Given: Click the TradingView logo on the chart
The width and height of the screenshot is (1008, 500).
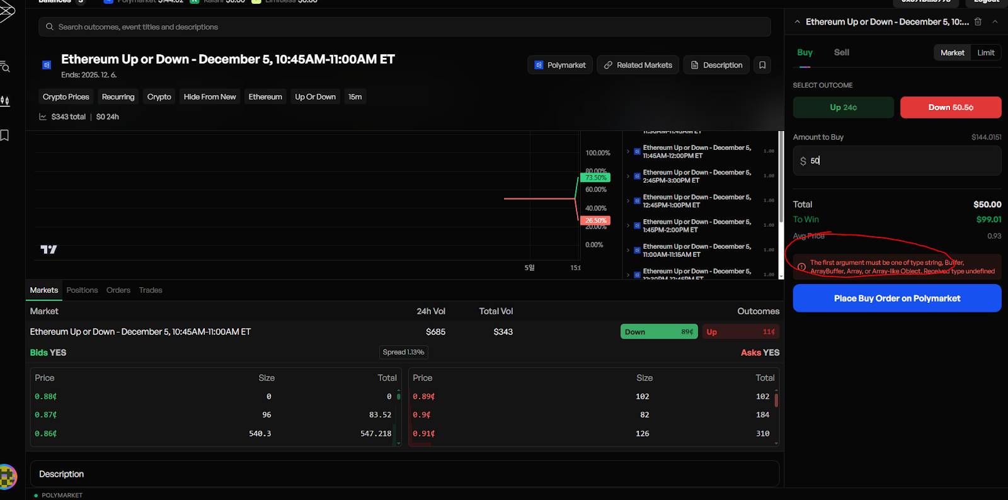Looking at the screenshot, I should tap(49, 249).
